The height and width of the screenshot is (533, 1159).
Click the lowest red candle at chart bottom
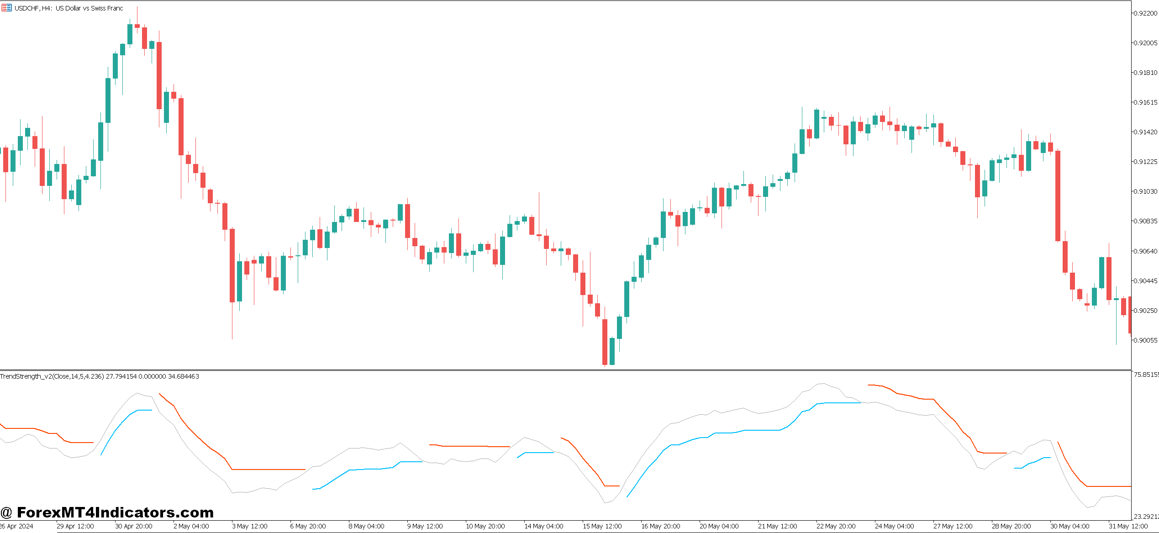pos(605,342)
